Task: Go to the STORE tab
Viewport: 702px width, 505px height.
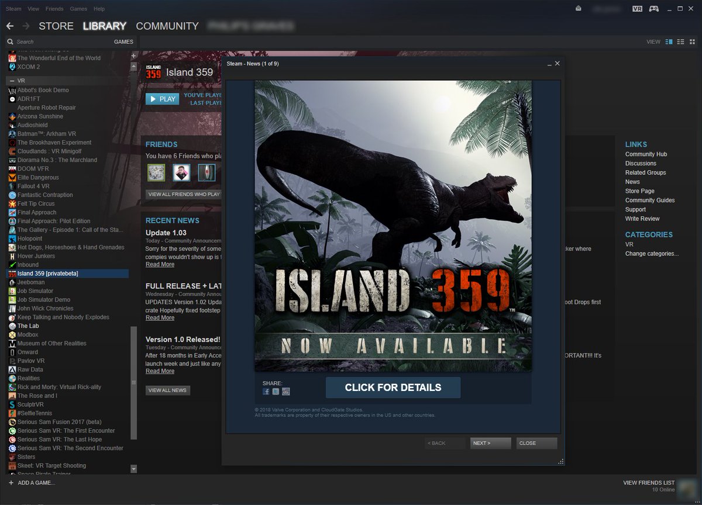Action: click(x=56, y=26)
